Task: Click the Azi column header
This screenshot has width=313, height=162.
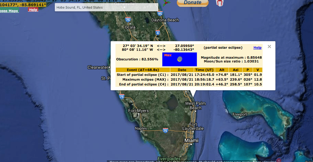Action: pos(235,70)
